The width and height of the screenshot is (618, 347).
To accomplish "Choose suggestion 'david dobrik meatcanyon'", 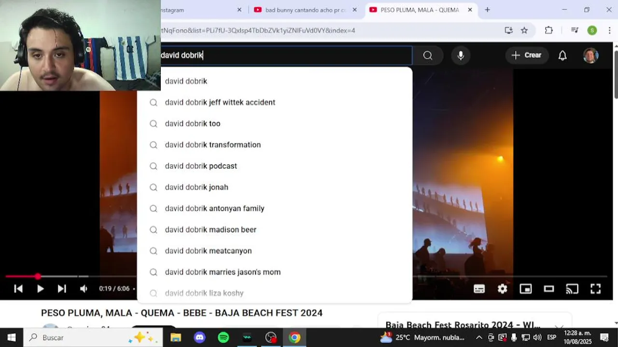I will tap(275, 251).
